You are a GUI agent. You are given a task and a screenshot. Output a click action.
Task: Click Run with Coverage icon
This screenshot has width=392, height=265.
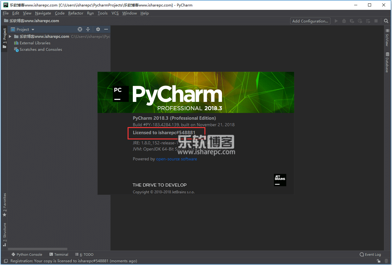tap(352, 21)
